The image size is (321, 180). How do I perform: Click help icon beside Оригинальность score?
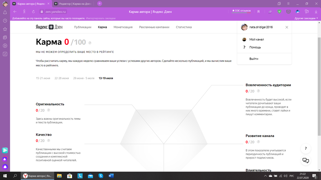point(49,110)
